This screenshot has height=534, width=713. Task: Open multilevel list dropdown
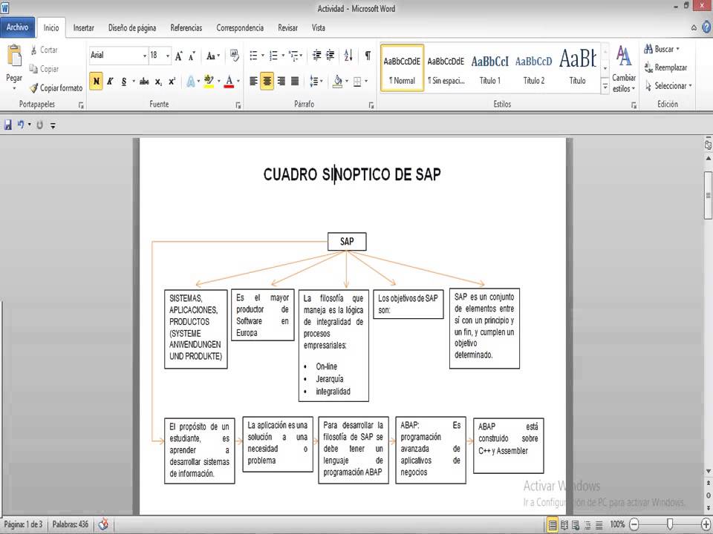point(301,56)
